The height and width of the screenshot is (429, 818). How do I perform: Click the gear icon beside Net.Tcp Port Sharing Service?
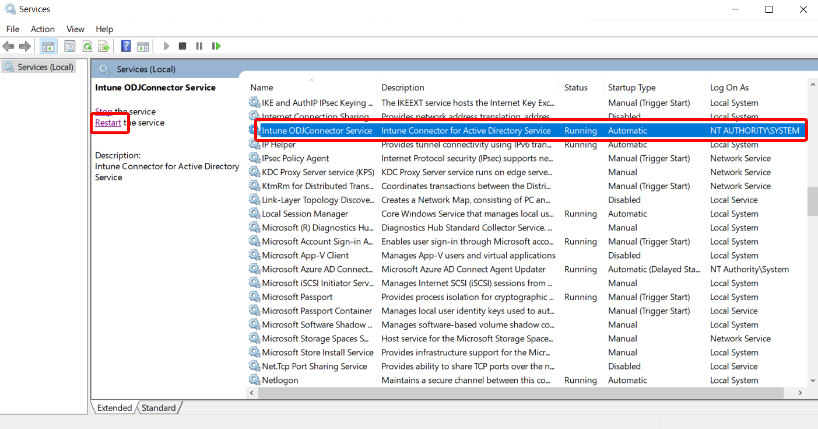[254, 367]
